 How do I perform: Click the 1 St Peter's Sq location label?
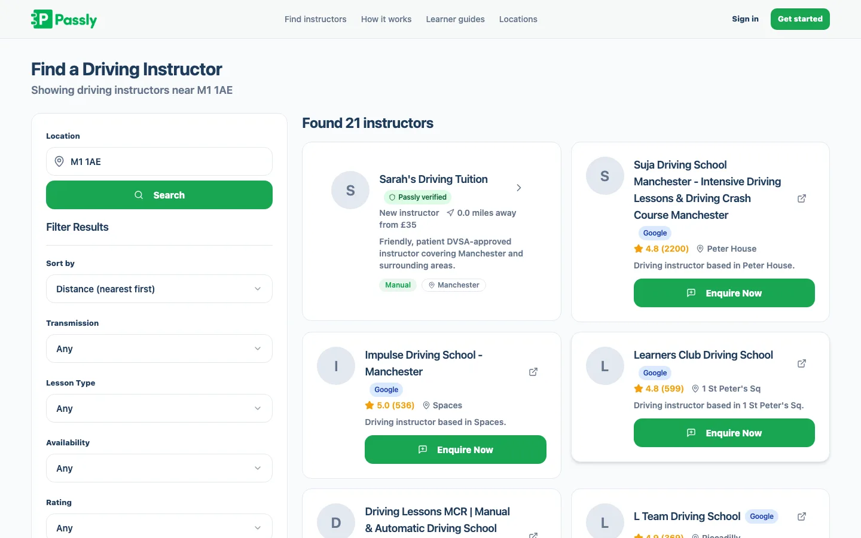point(726,389)
